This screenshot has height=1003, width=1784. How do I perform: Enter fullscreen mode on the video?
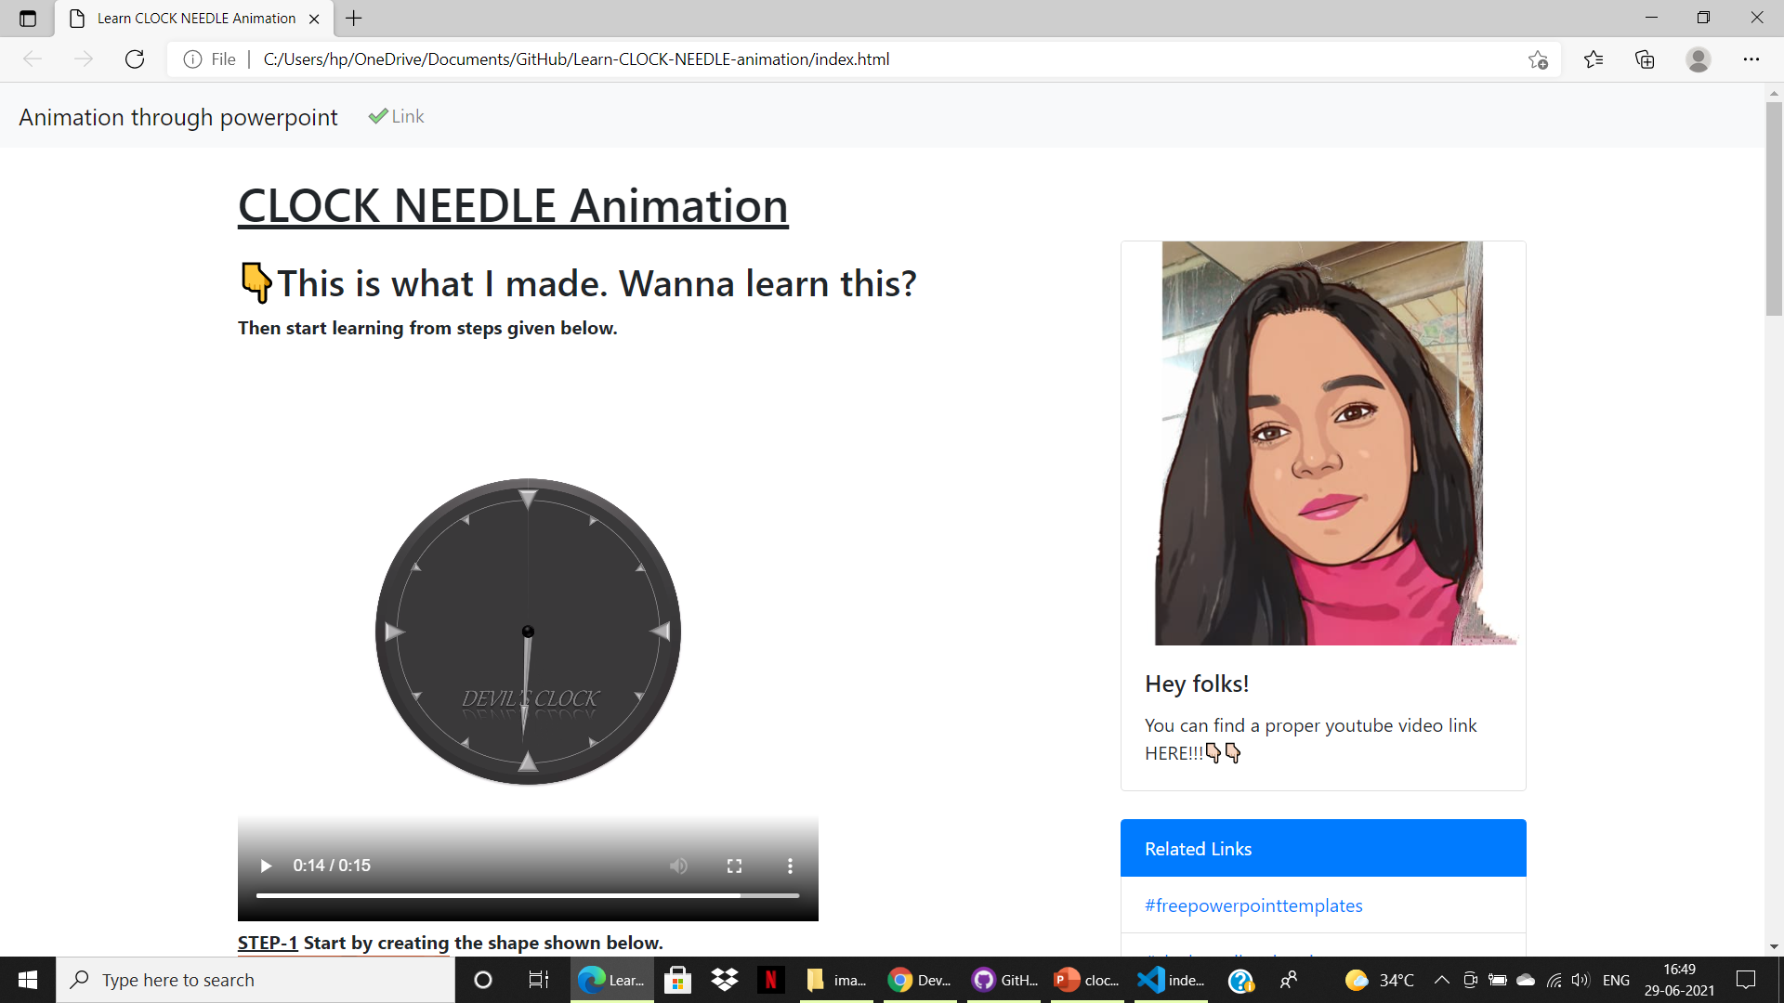click(x=734, y=866)
